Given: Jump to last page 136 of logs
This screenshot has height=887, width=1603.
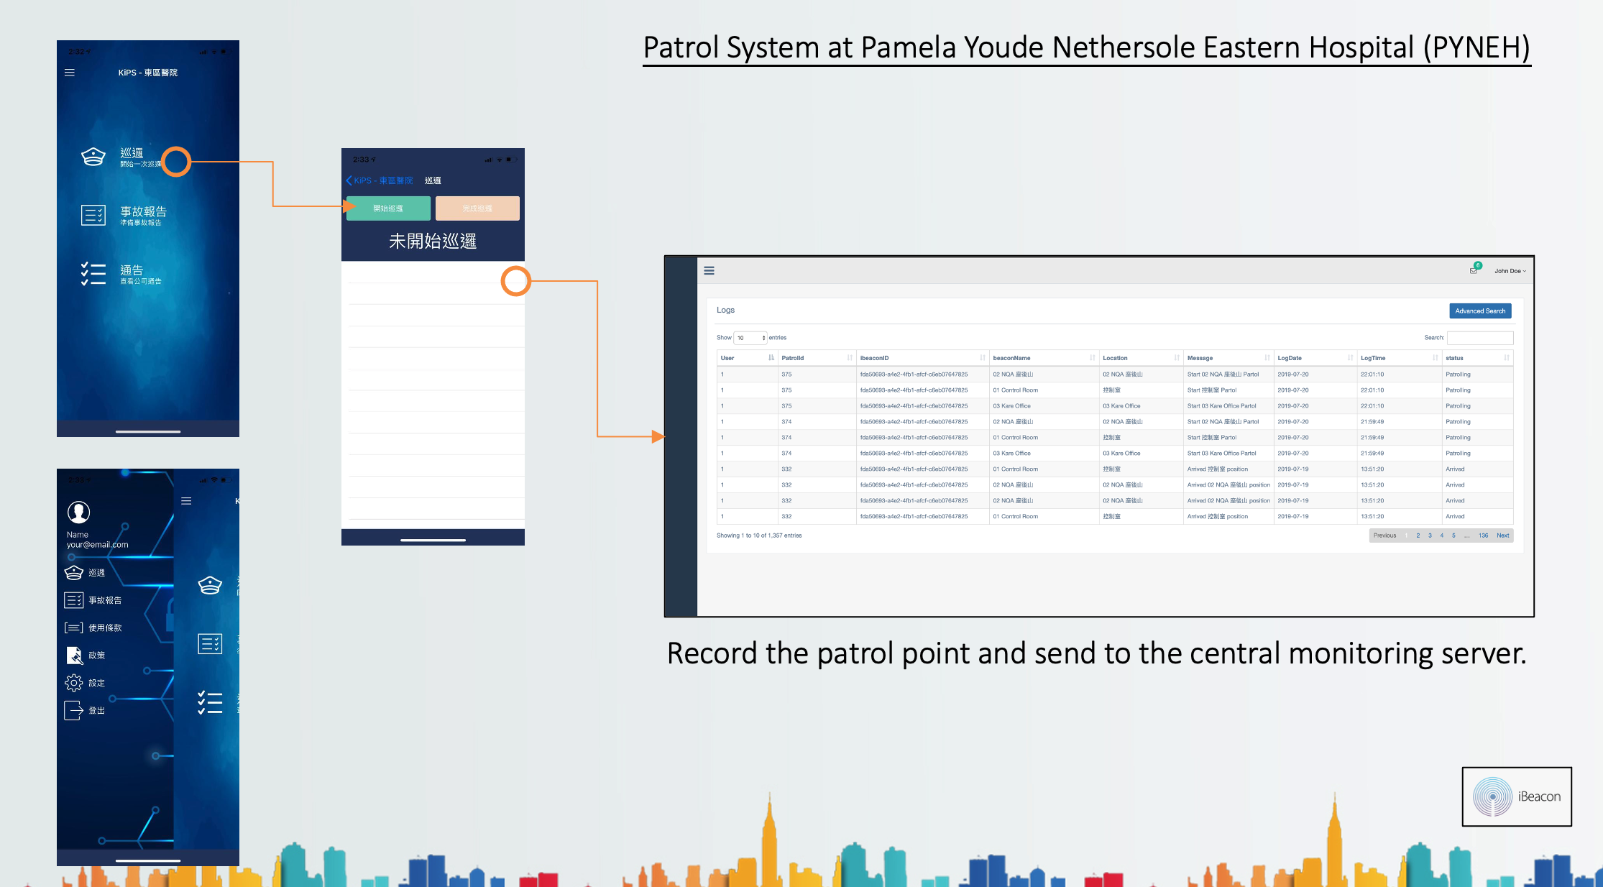Looking at the screenshot, I should click(x=1484, y=536).
